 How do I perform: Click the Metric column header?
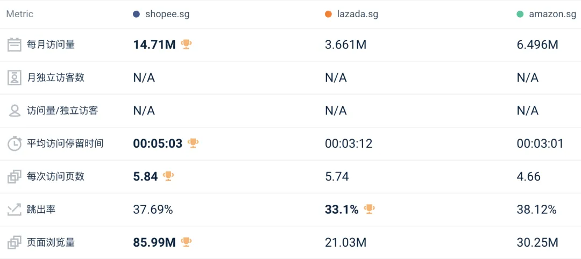[x=19, y=14]
